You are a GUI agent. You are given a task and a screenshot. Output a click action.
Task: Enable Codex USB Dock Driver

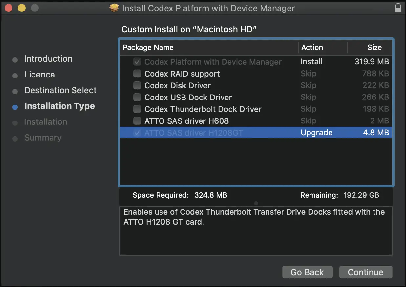[137, 97]
